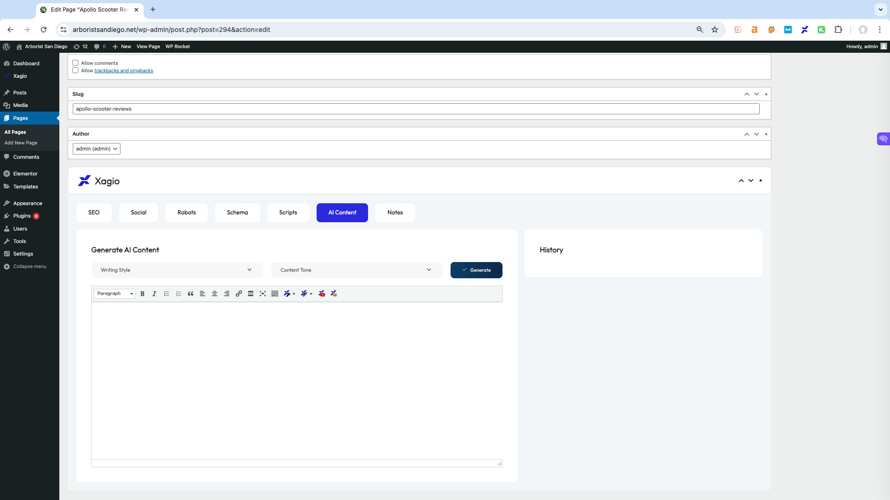Collapse the admin sidebar menu
This screenshot has height=500, width=890.
click(30, 266)
